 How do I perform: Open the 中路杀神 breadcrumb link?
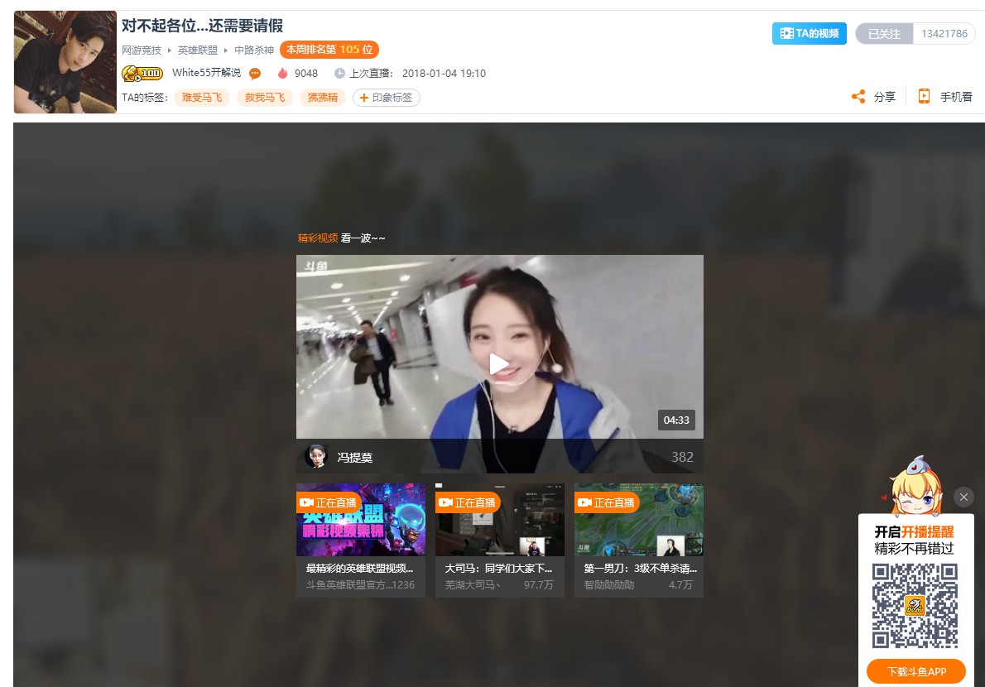(x=254, y=50)
